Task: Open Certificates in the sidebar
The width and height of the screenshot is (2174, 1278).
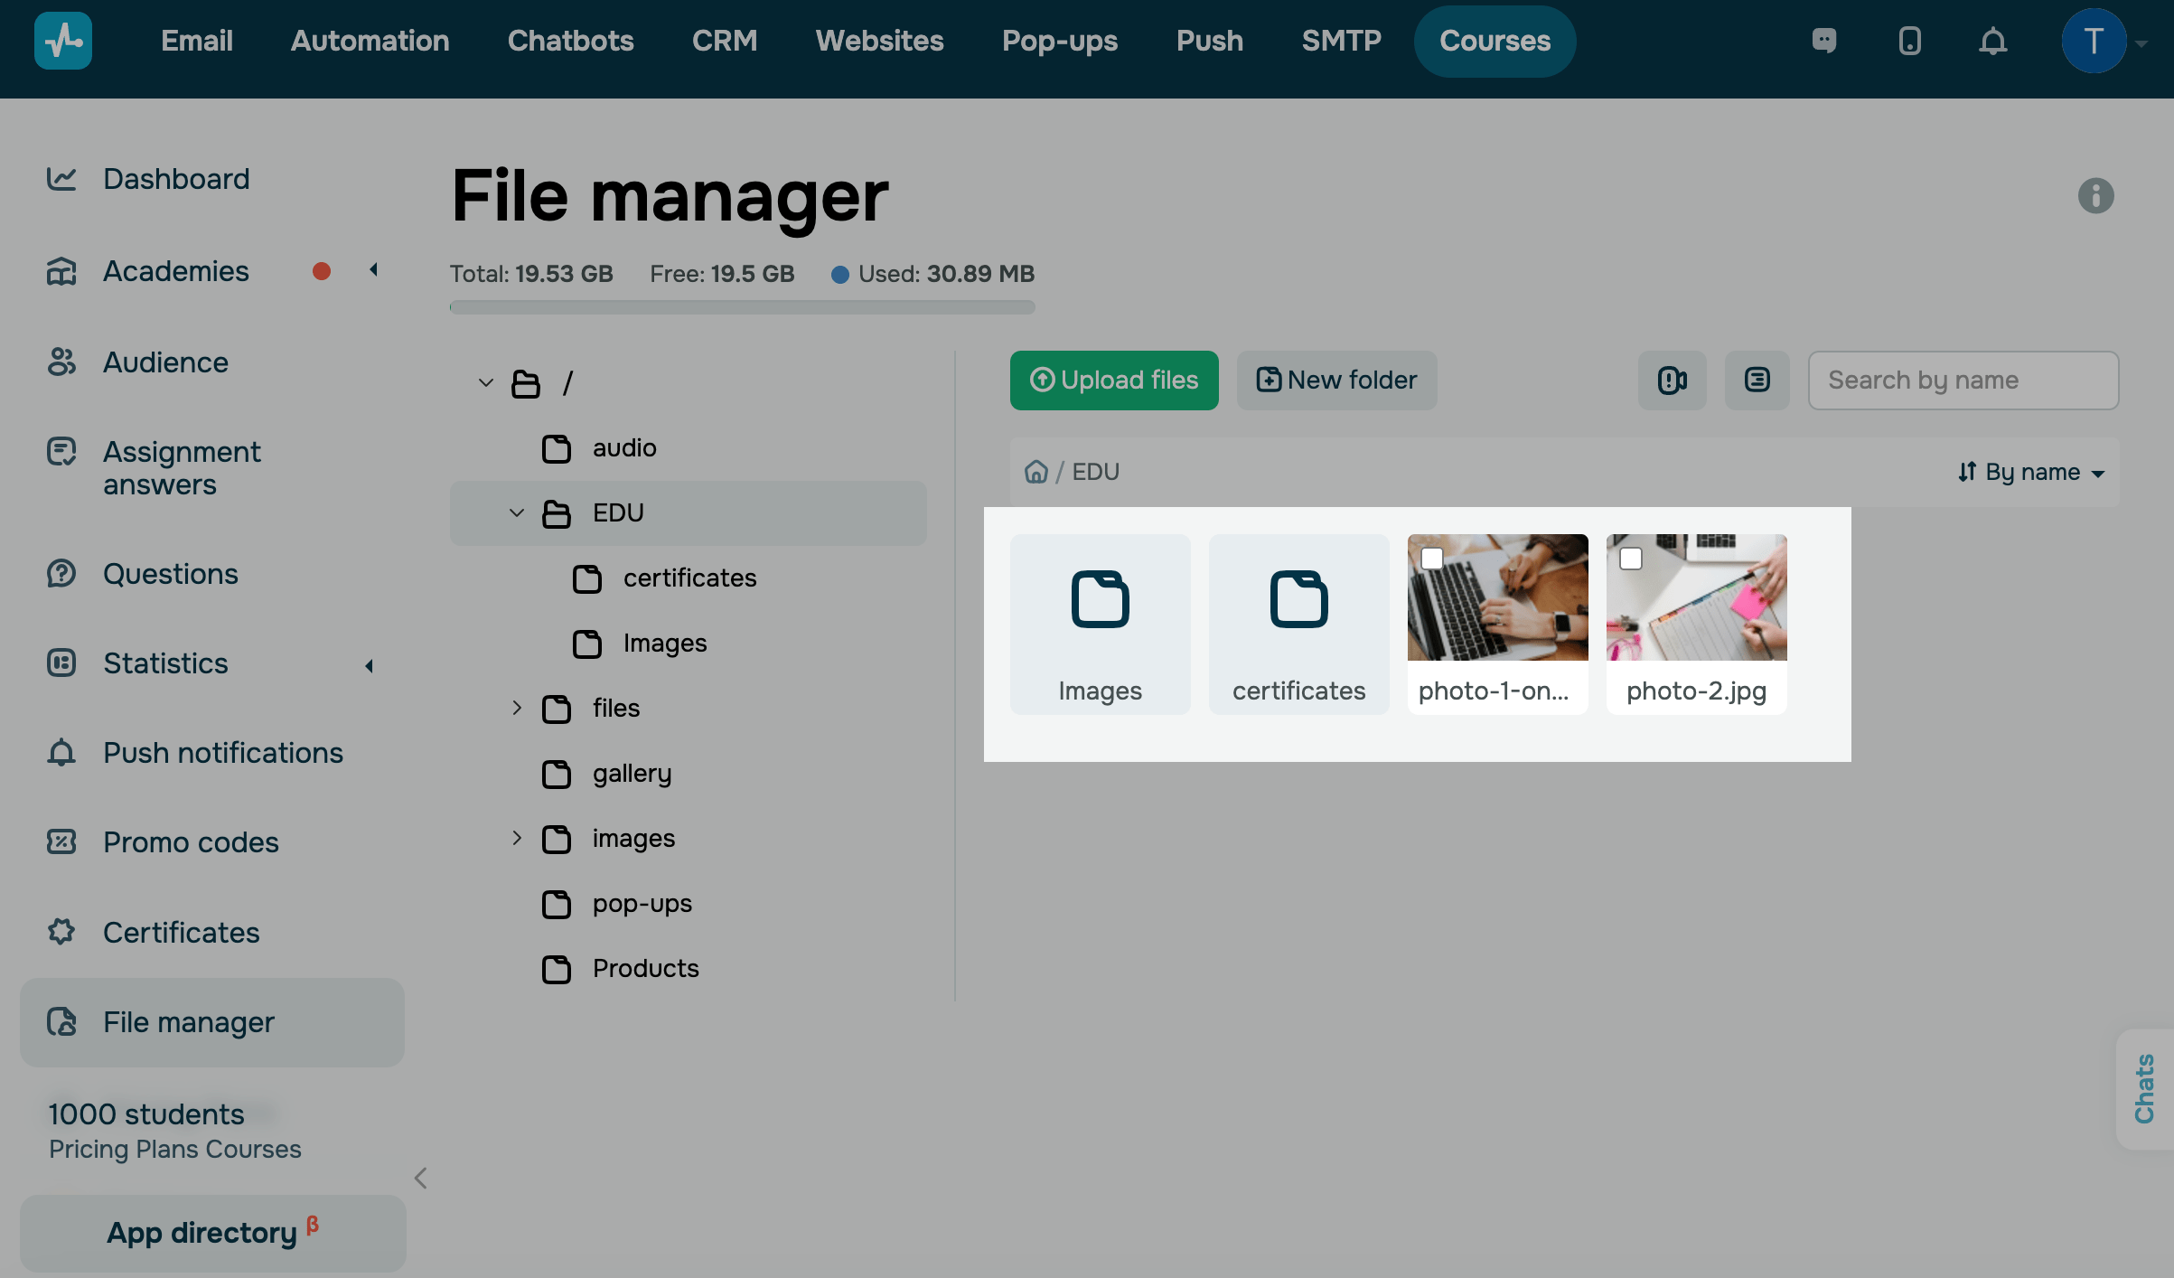Action: point(181,932)
